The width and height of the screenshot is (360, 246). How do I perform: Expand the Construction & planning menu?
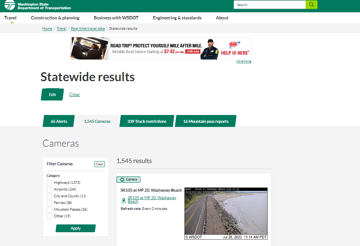(x=55, y=18)
